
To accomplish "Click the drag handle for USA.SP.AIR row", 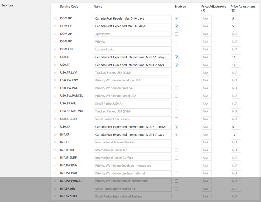I will (x=55, y=104).
